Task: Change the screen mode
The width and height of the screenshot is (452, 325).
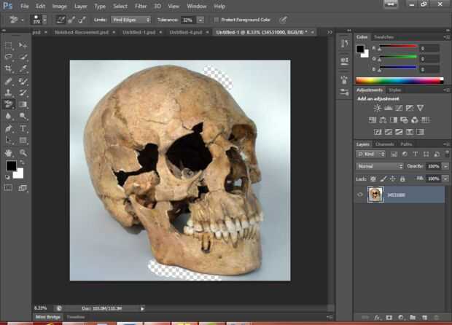Action: point(23,188)
